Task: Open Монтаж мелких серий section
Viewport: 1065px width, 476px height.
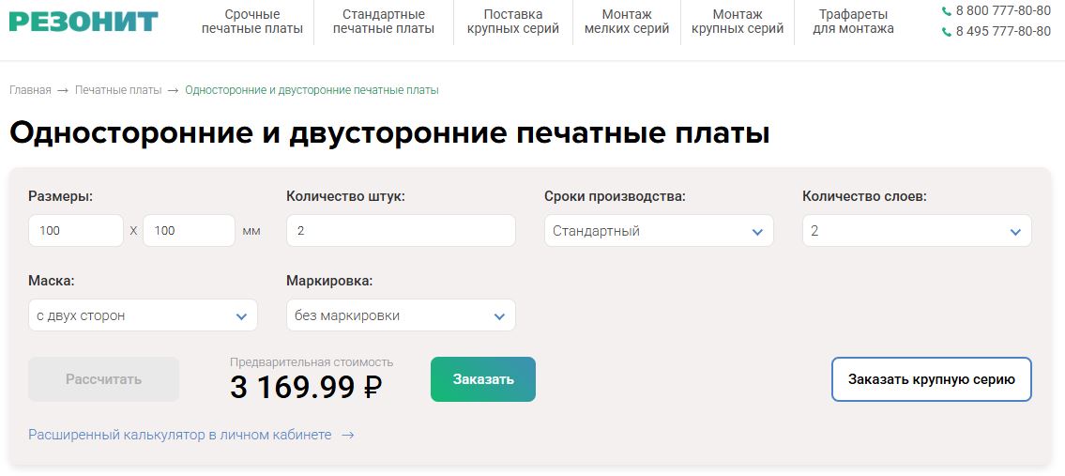Action: (627, 21)
